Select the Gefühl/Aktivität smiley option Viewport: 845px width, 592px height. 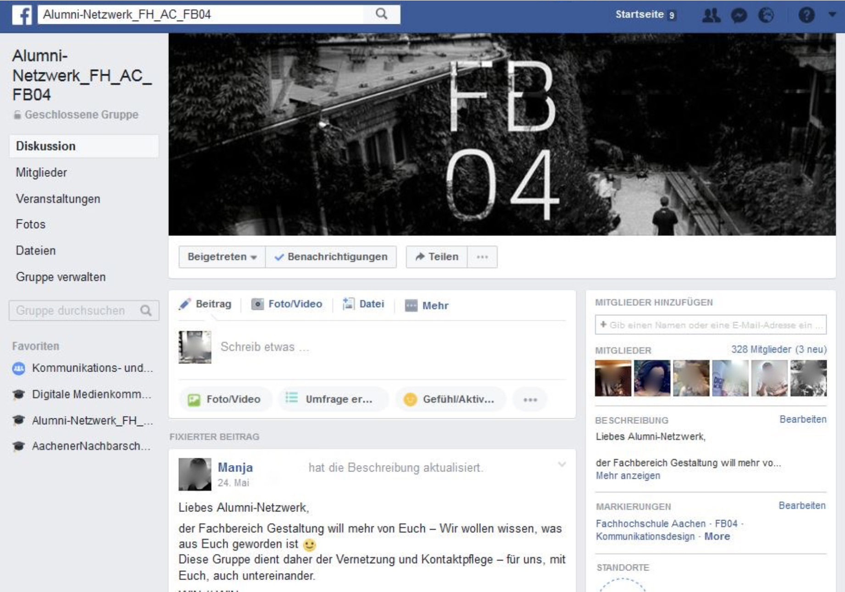[x=450, y=399]
